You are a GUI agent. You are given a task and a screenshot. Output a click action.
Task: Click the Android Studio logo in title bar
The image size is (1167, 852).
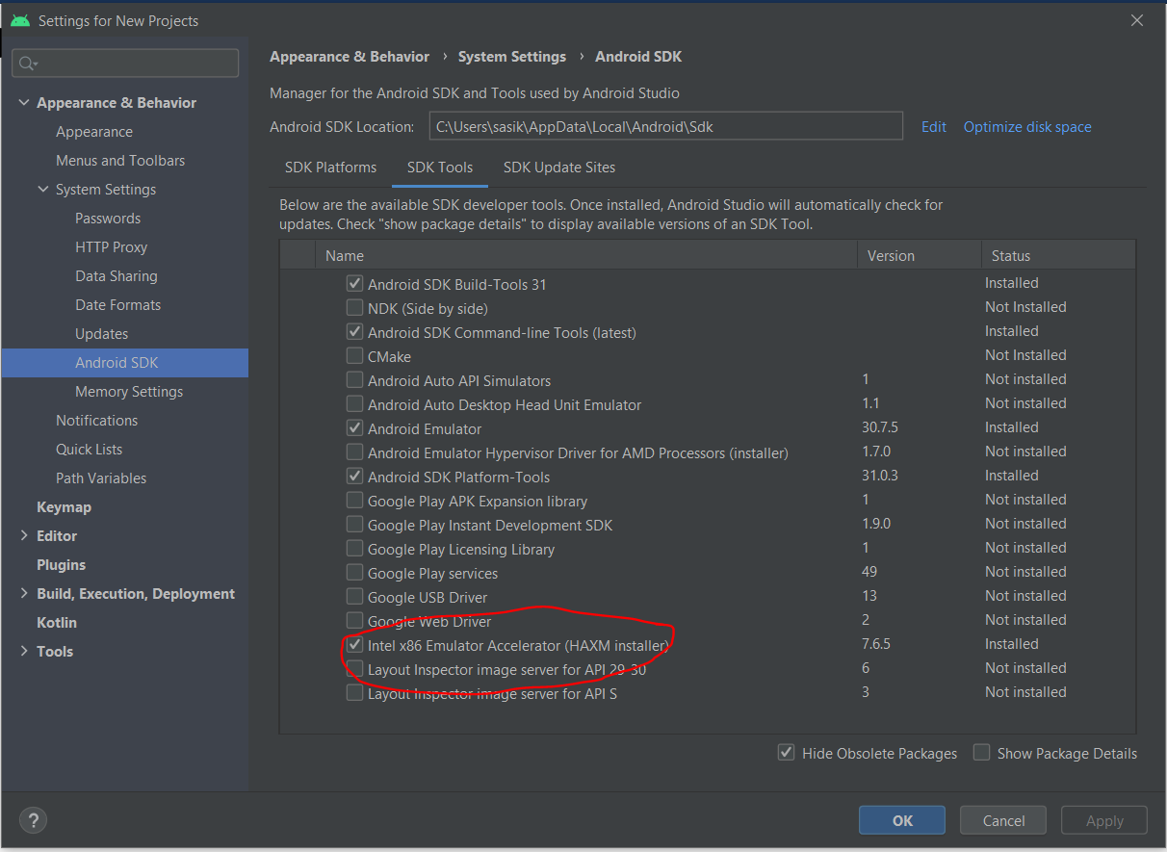tap(20, 20)
